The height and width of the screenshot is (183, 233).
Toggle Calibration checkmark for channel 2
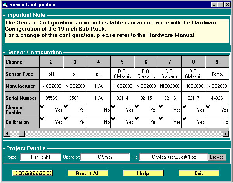pos(43,118)
